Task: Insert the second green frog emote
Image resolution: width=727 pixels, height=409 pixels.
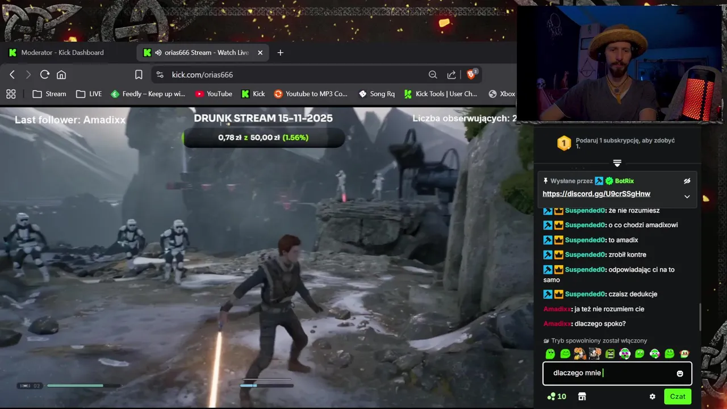Action: tap(565, 354)
